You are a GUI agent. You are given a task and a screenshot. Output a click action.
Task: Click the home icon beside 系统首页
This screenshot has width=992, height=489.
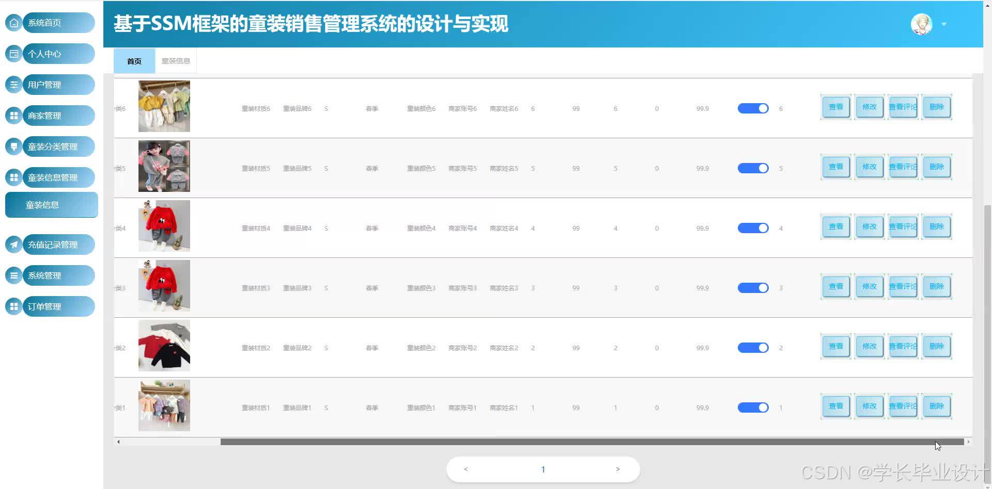click(x=14, y=23)
